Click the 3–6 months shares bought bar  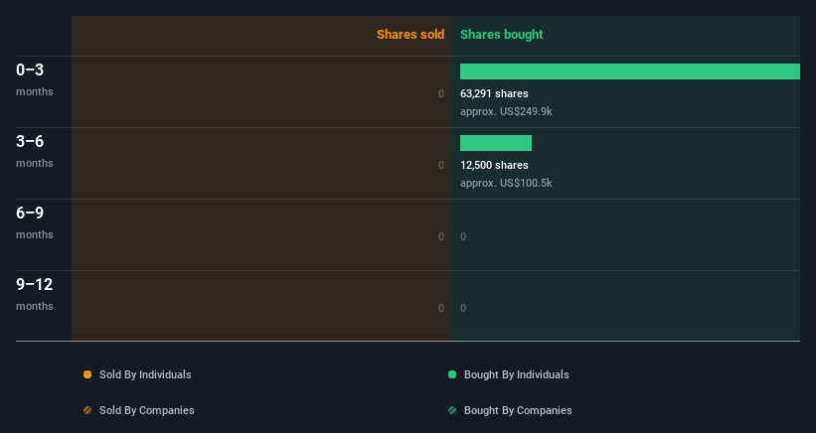click(496, 143)
